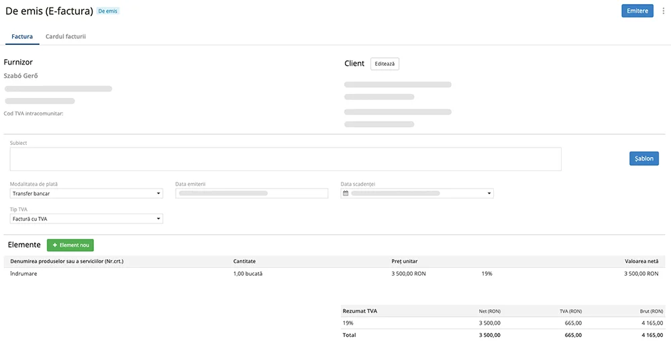The image size is (671, 361).
Task: Open the three-dot more options menu
Action: pos(664,11)
